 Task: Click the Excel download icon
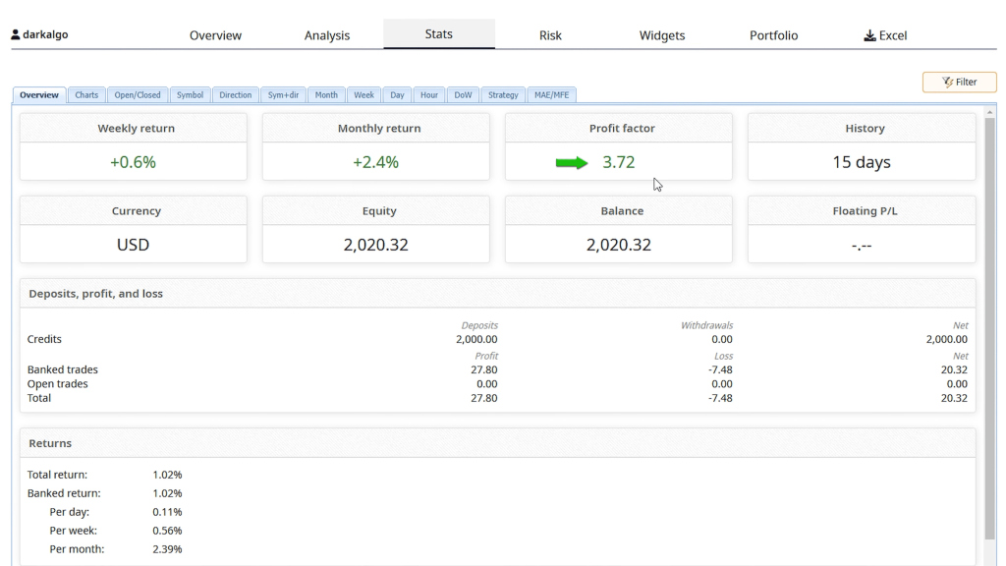(869, 35)
